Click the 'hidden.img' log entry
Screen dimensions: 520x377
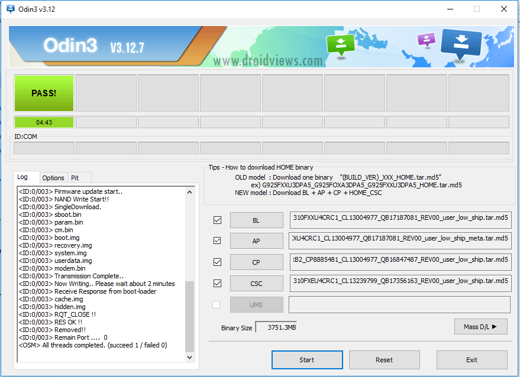(52, 307)
